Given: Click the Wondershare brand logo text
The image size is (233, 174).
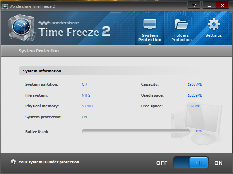Looking at the screenshot, I should tap(58, 23).
